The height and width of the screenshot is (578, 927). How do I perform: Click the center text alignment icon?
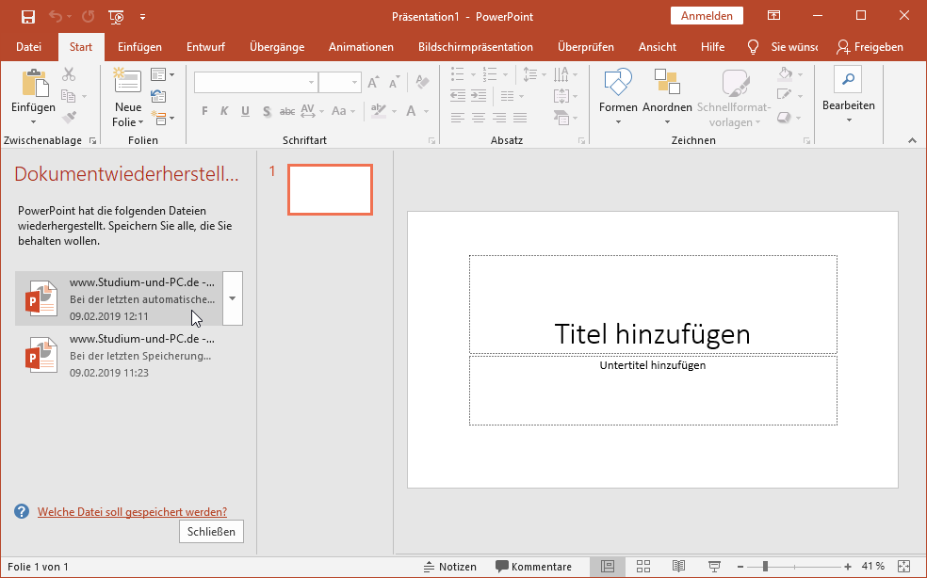pos(479,118)
